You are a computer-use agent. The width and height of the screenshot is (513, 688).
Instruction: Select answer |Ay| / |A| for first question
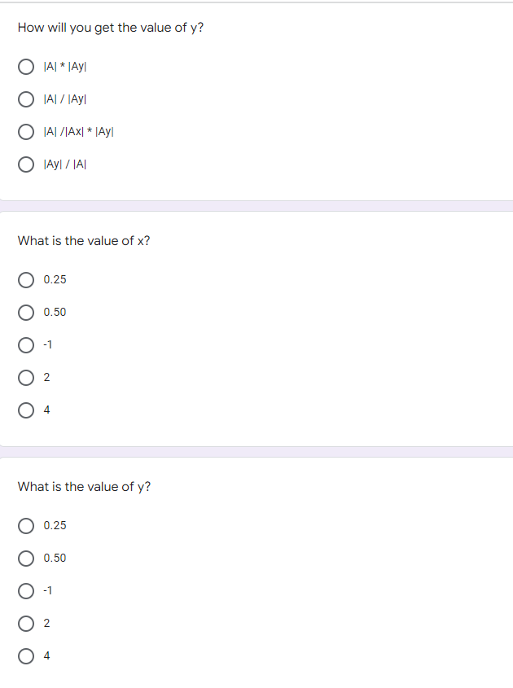click(26, 164)
